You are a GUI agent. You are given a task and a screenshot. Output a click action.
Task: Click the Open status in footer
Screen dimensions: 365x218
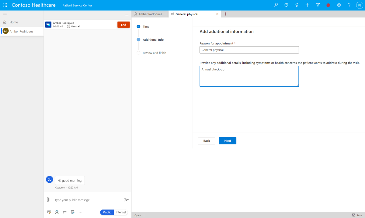pyautogui.click(x=138, y=215)
